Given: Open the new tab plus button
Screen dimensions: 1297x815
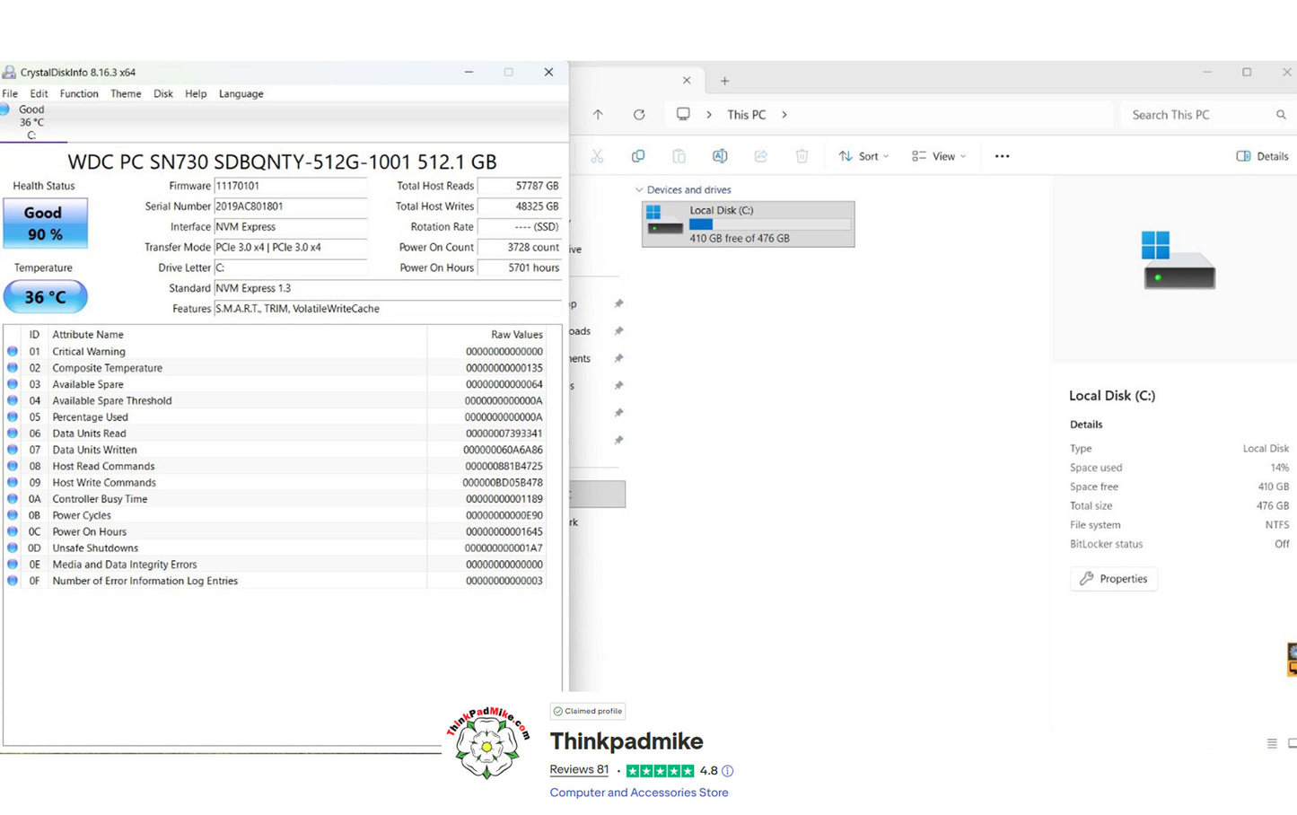Looking at the screenshot, I should (x=724, y=81).
